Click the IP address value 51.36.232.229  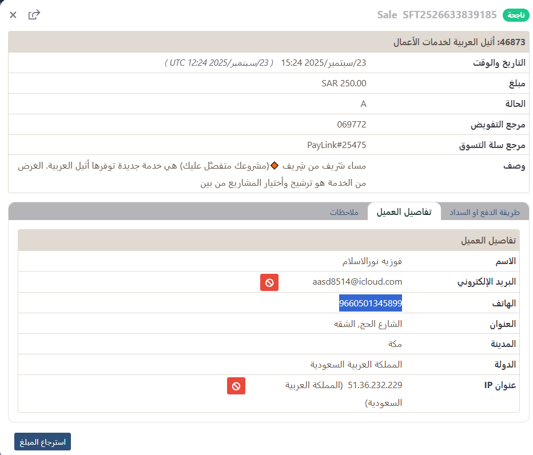click(375, 385)
